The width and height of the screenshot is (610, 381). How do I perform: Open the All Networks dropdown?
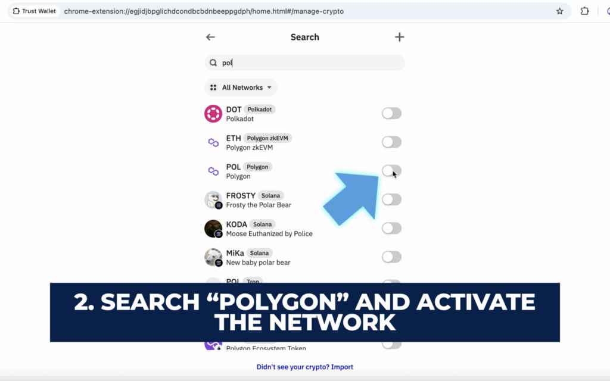tap(241, 88)
